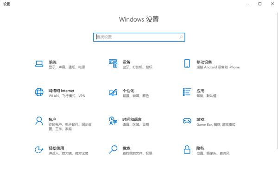Click the description 蓝牙、打印机、鼠标
Screen dimensions: 278x173
pos(138,67)
